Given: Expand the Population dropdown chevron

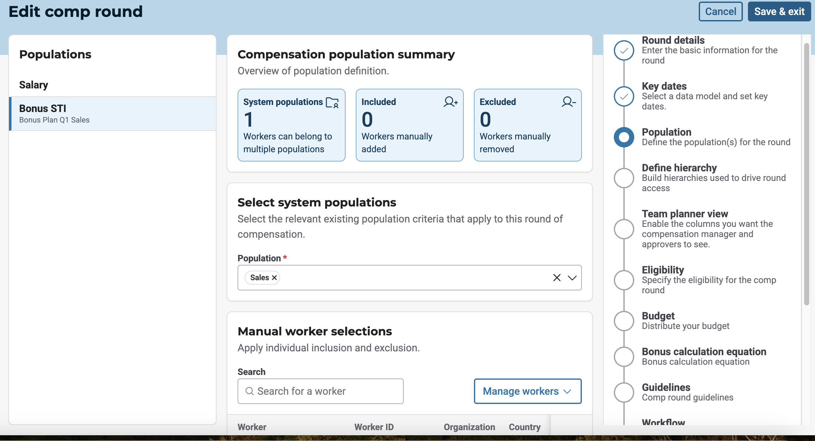Looking at the screenshot, I should pyautogui.click(x=572, y=278).
